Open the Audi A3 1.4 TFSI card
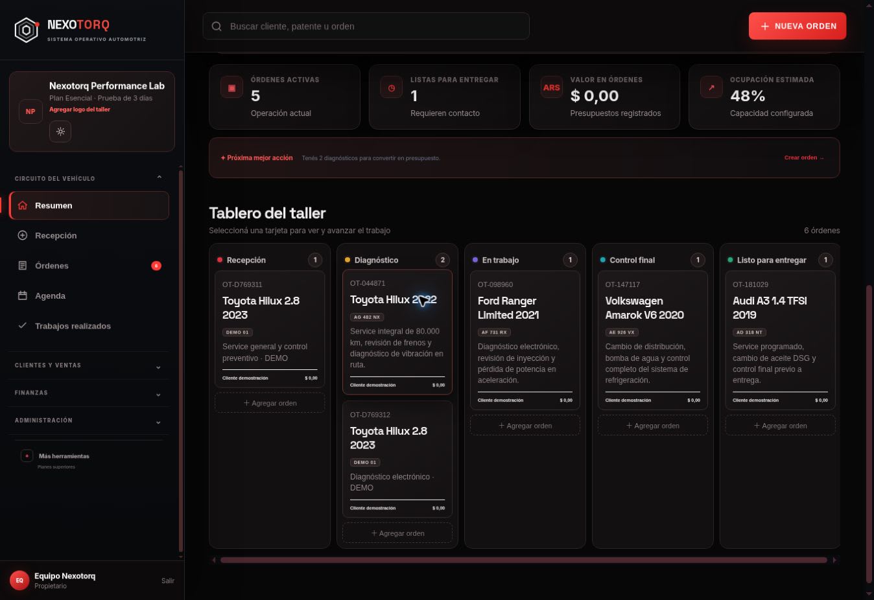 point(780,340)
